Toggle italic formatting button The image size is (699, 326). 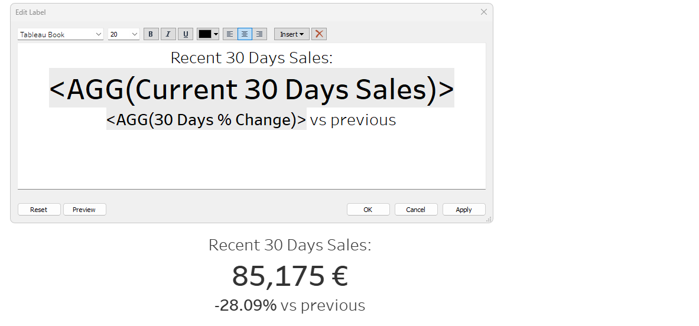click(x=168, y=34)
